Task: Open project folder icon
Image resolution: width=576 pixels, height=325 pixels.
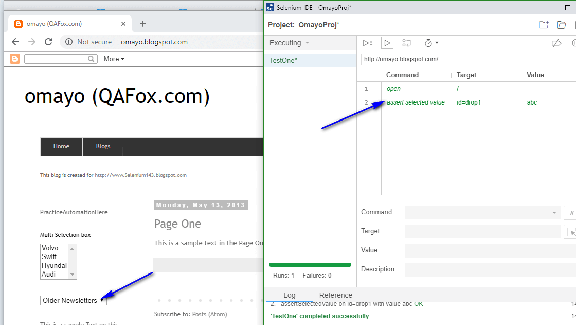Action: [561, 25]
